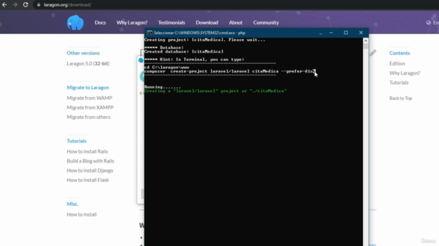Click the pencil edit page icon
439x246 pixels.
click(373, 53)
